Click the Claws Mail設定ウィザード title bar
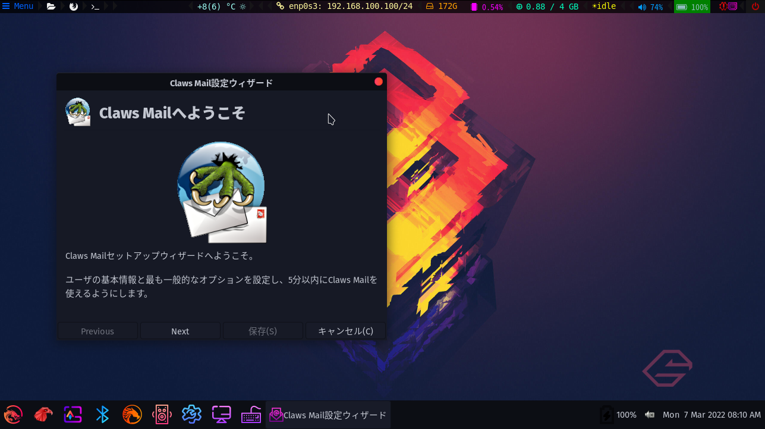Viewport: 765px width, 429px height. (221, 83)
